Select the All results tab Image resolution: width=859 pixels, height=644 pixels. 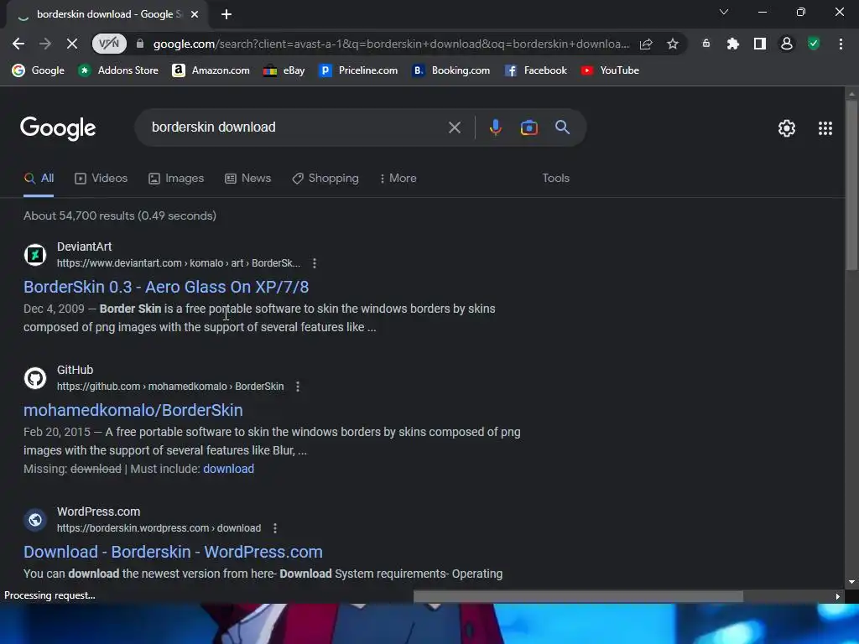[39, 179]
